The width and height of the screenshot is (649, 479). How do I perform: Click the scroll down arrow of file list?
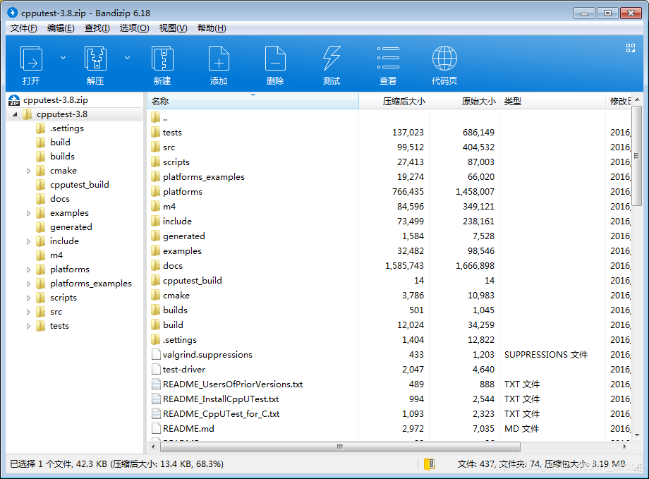pyautogui.click(x=637, y=435)
